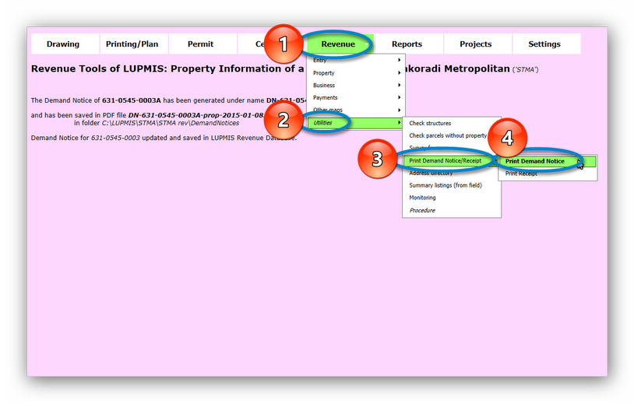Image resolution: width=634 pixels, height=403 pixels.
Task: Click the italic 631-0545-0003 parcel number
Action: 115,138
